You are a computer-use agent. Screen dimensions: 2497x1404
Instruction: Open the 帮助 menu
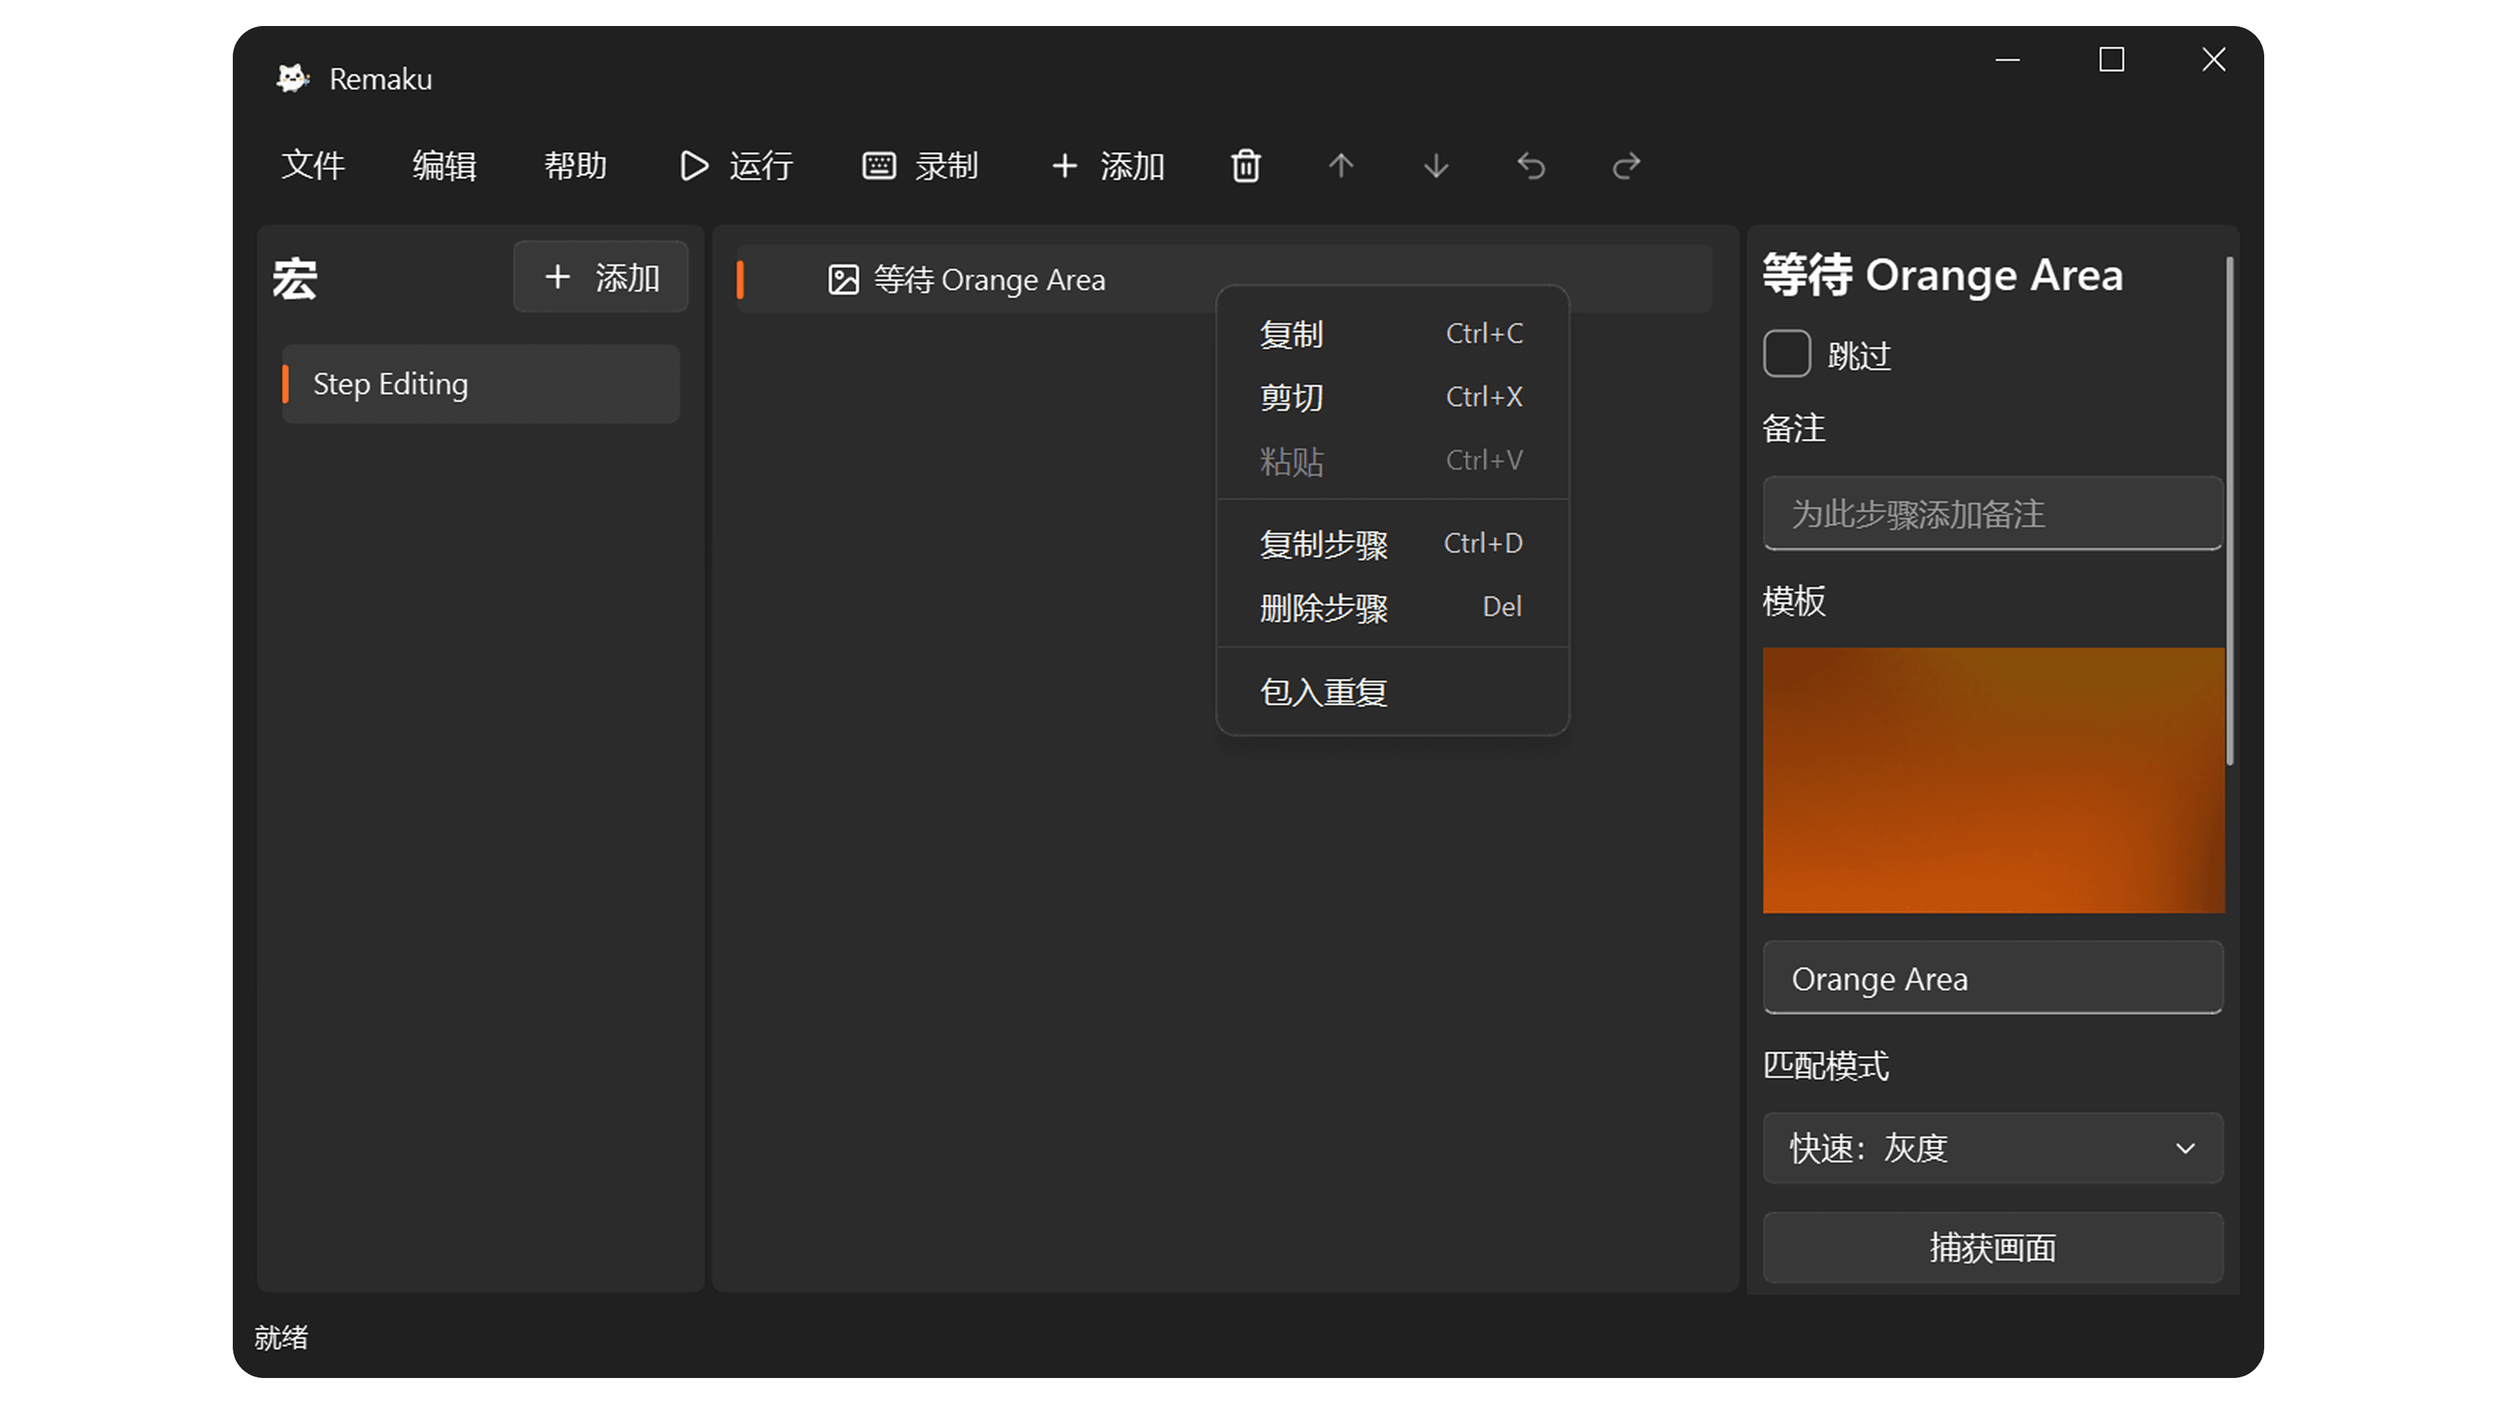pos(575,166)
